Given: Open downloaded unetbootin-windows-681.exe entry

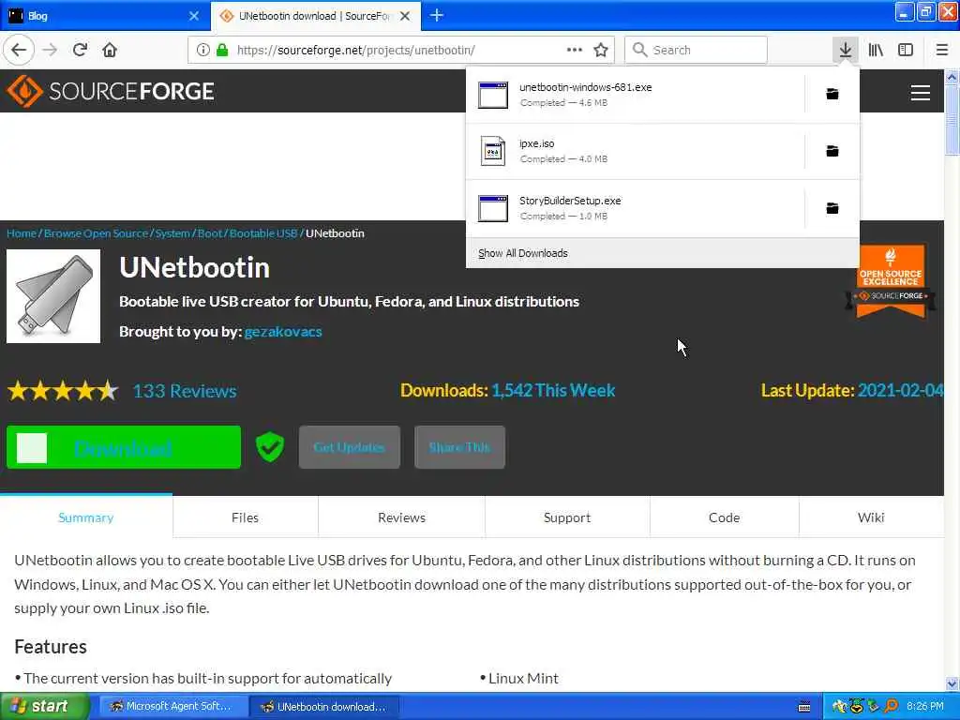Looking at the screenshot, I should pyautogui.click(x=635, y=95).
